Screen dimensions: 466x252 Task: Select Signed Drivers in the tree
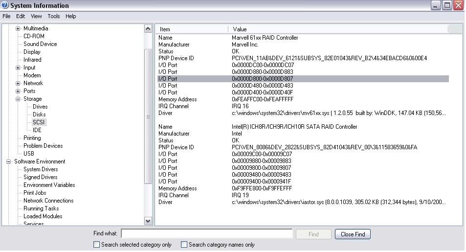click(41, 177)
